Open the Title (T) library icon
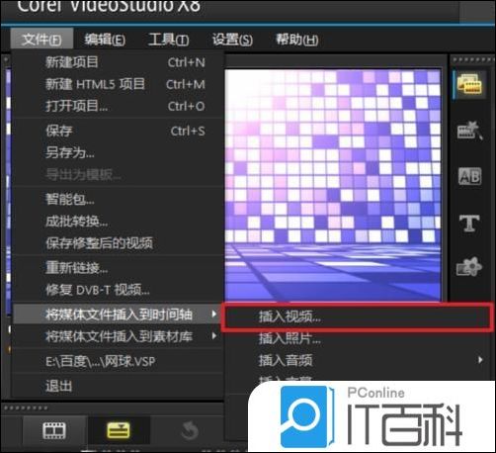The width and height of the screenshot is (496, 453). tap(469, 223)
